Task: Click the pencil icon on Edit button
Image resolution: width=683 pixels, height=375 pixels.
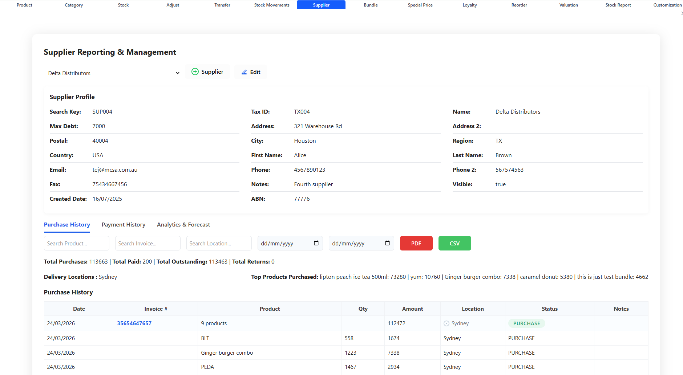Action: [x=244, y=72]
